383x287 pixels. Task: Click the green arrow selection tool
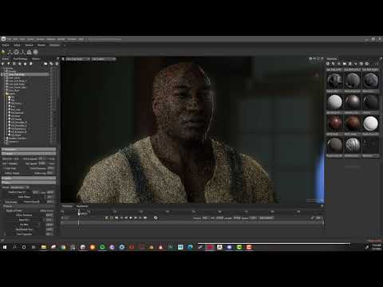[3, 52]
